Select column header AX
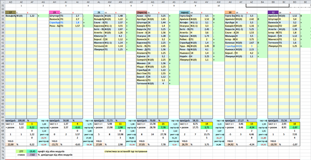The width and height of the screenshot is (311, 160). tap(230, 2)
